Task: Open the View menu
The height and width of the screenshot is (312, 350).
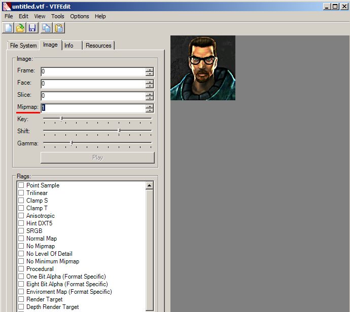Action: (40, 16)
